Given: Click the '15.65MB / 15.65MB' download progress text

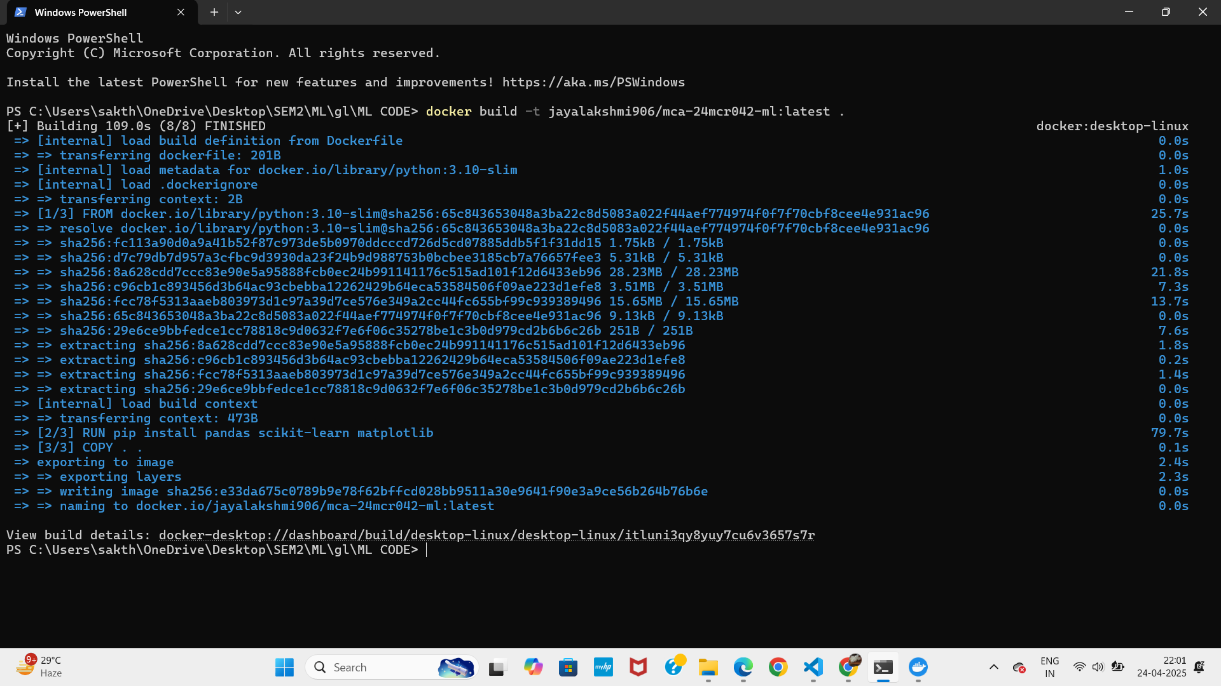Looking at the screenshot, I should click(x=674, y=302).
